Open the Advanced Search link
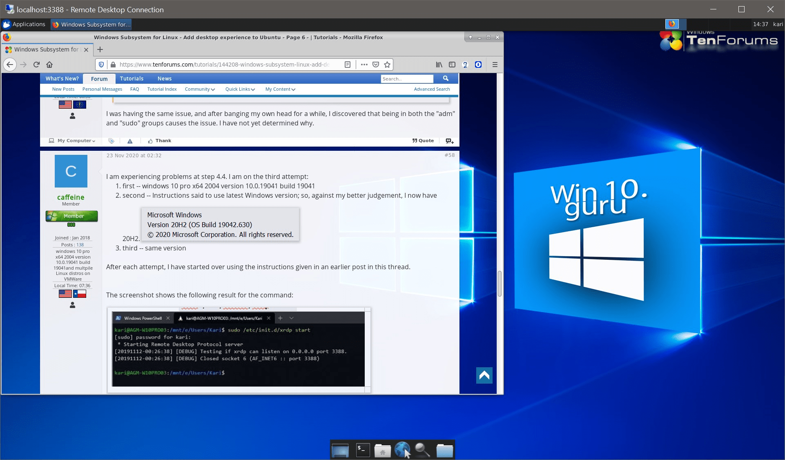 [432, 89]
